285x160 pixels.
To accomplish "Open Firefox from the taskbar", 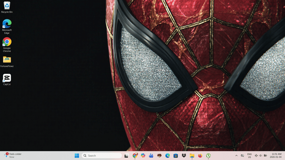I will click(200, 156).
